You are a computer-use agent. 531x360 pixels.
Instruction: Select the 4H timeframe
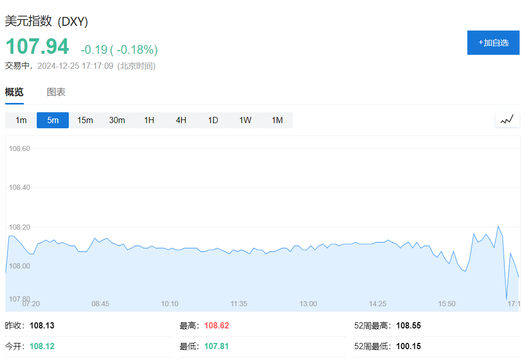pos(181,120)
